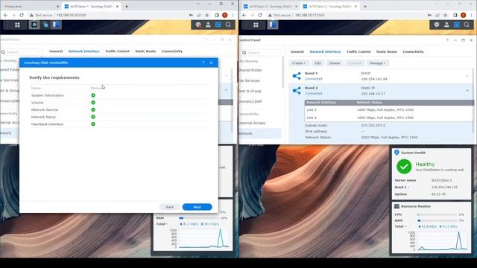Image resolution: width=477 pixels, height=268 pixels.
Task: Go back in left browser window
Action: [6, 15]
